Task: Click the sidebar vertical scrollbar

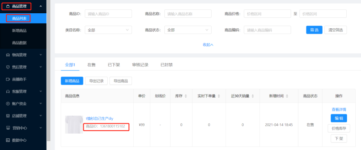Action: coord(48,70)
